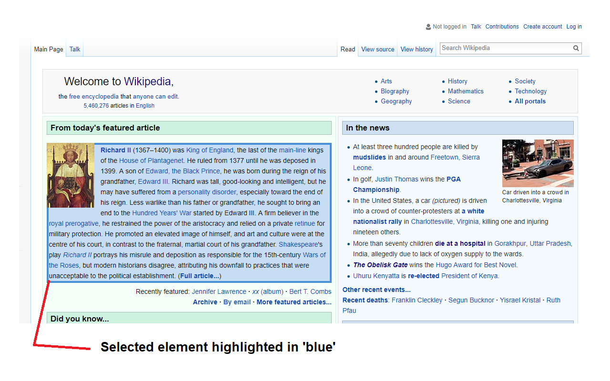Open the History portal
This screenshot has height=381, width=610.
[457, 81]
